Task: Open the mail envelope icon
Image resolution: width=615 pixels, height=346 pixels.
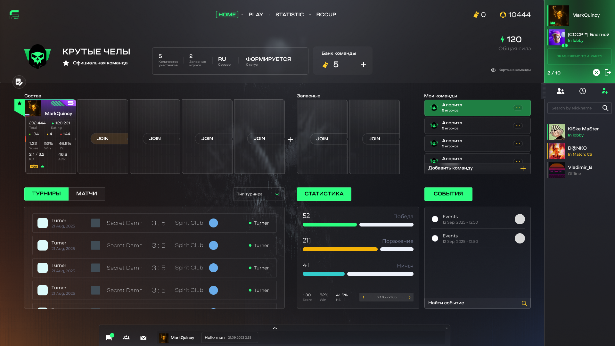Action: pos(143,338)
